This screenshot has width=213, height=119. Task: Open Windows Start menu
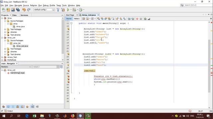pos(4,116)
